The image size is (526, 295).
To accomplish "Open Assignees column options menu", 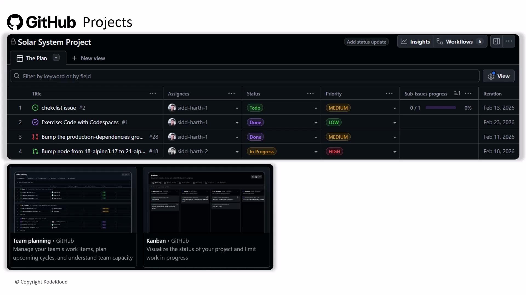I will [x=231, y=93].
